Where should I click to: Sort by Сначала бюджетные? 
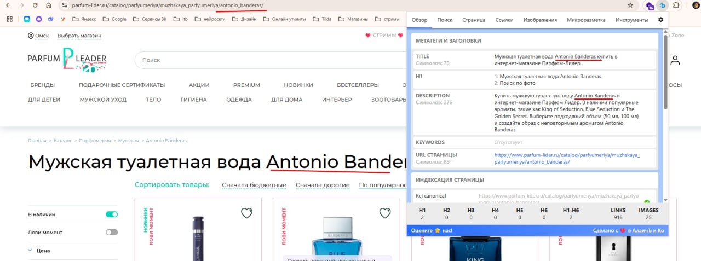pyautogui.click(x=254, y=185)
